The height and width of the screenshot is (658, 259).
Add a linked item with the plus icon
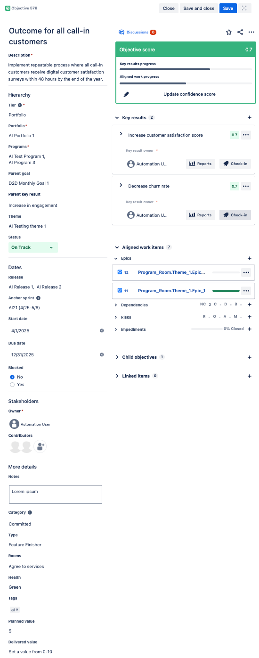[x=250, y=376]
